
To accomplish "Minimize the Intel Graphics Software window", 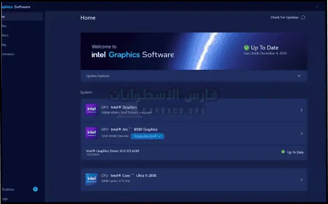I will tap(317, 6).
